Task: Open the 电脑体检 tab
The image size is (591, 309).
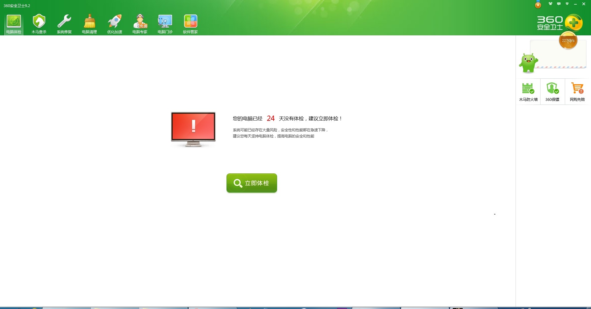Action: [14, 24]
